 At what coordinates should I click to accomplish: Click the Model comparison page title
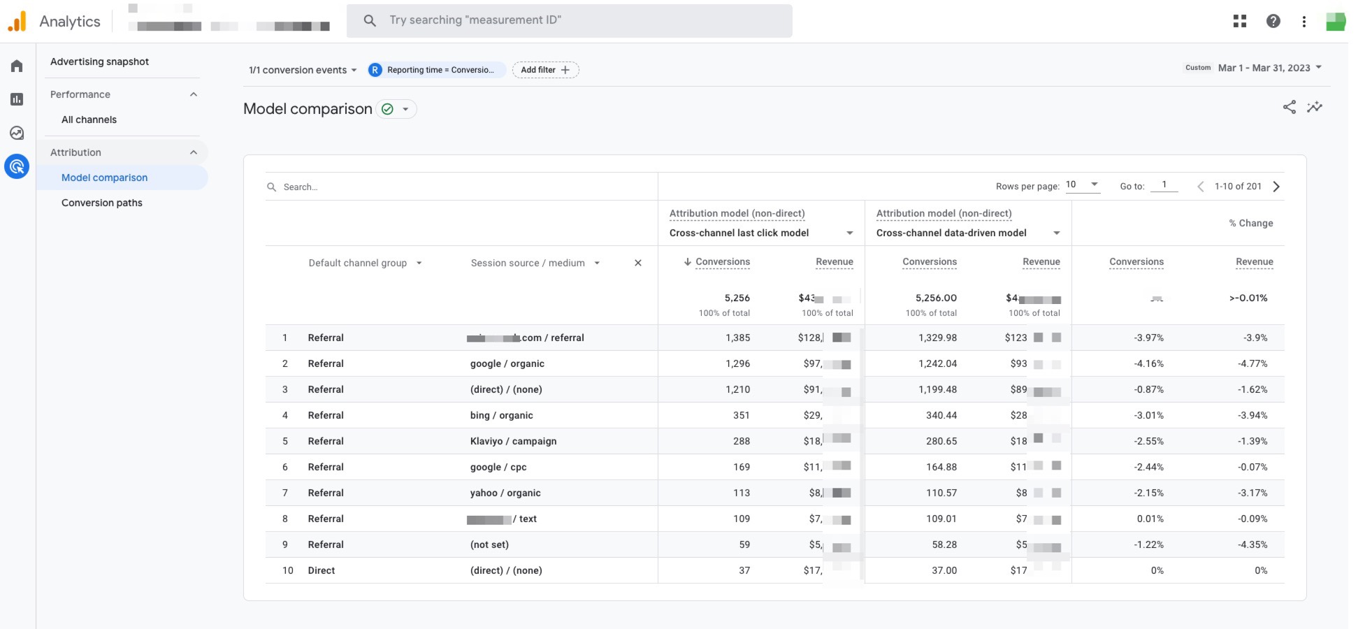(x=308, y=109)
